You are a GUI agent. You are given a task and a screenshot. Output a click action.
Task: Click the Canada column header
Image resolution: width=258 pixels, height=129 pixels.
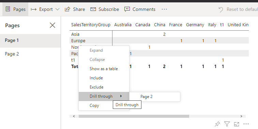tap(143, 25)
